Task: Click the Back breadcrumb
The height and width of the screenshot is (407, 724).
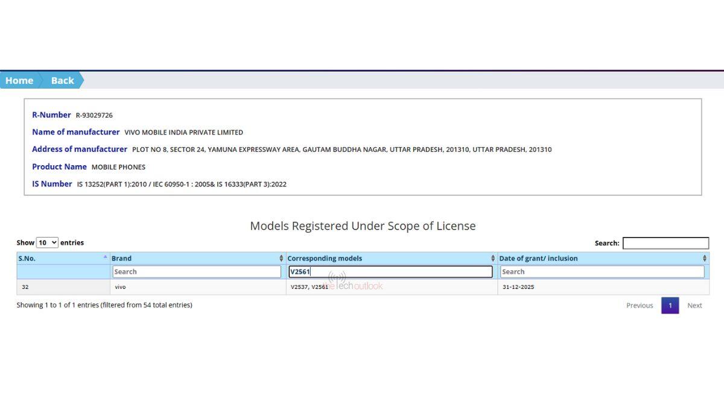Action: point(62,80)
